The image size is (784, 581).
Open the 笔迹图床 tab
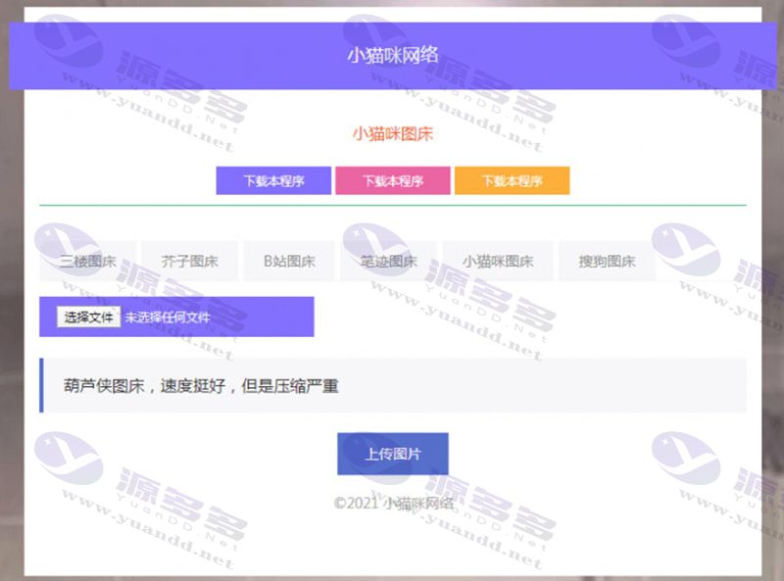point(388,261)
